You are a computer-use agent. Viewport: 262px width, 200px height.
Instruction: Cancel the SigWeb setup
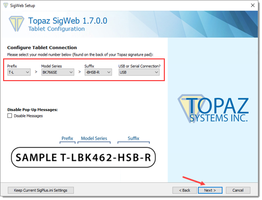click(x=238, y=190)
